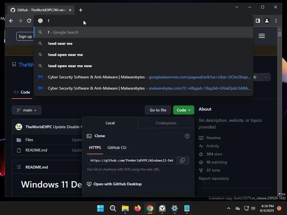Open the Notepad taskbar icon
The width and height of the screenshot is (287, 215).
pyautogui.click(x=187, y=208)
